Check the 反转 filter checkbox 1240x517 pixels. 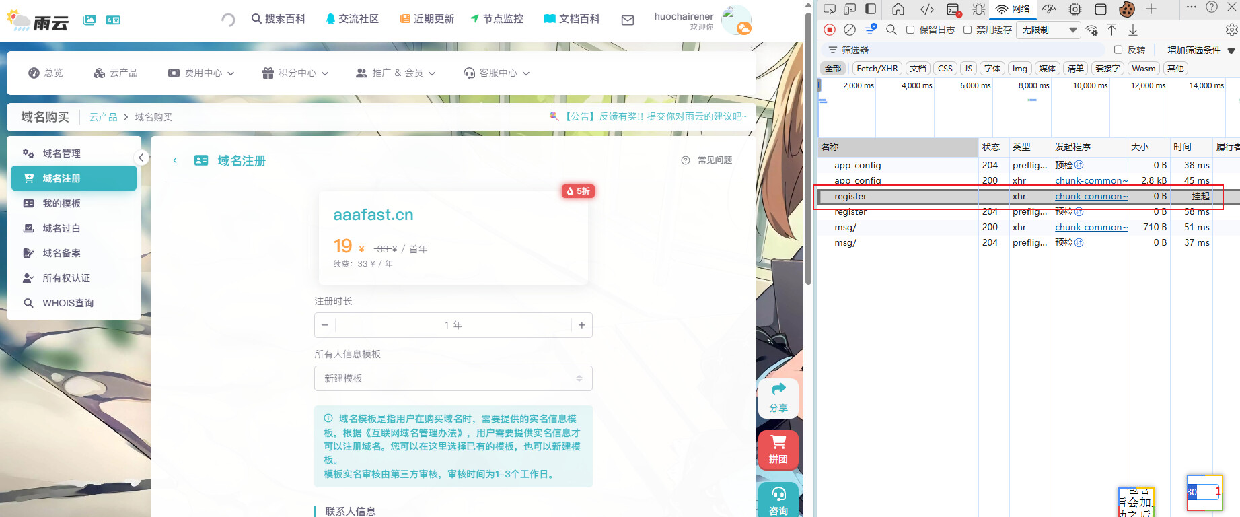click(1118, 50)
